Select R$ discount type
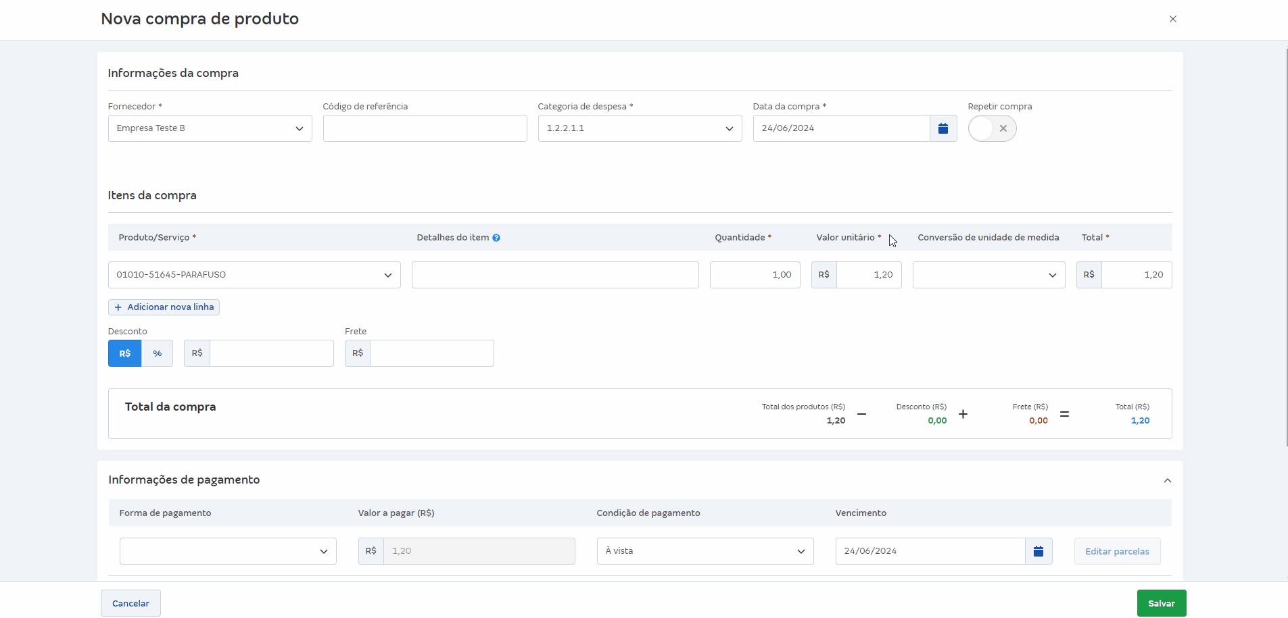 (125, 353)
